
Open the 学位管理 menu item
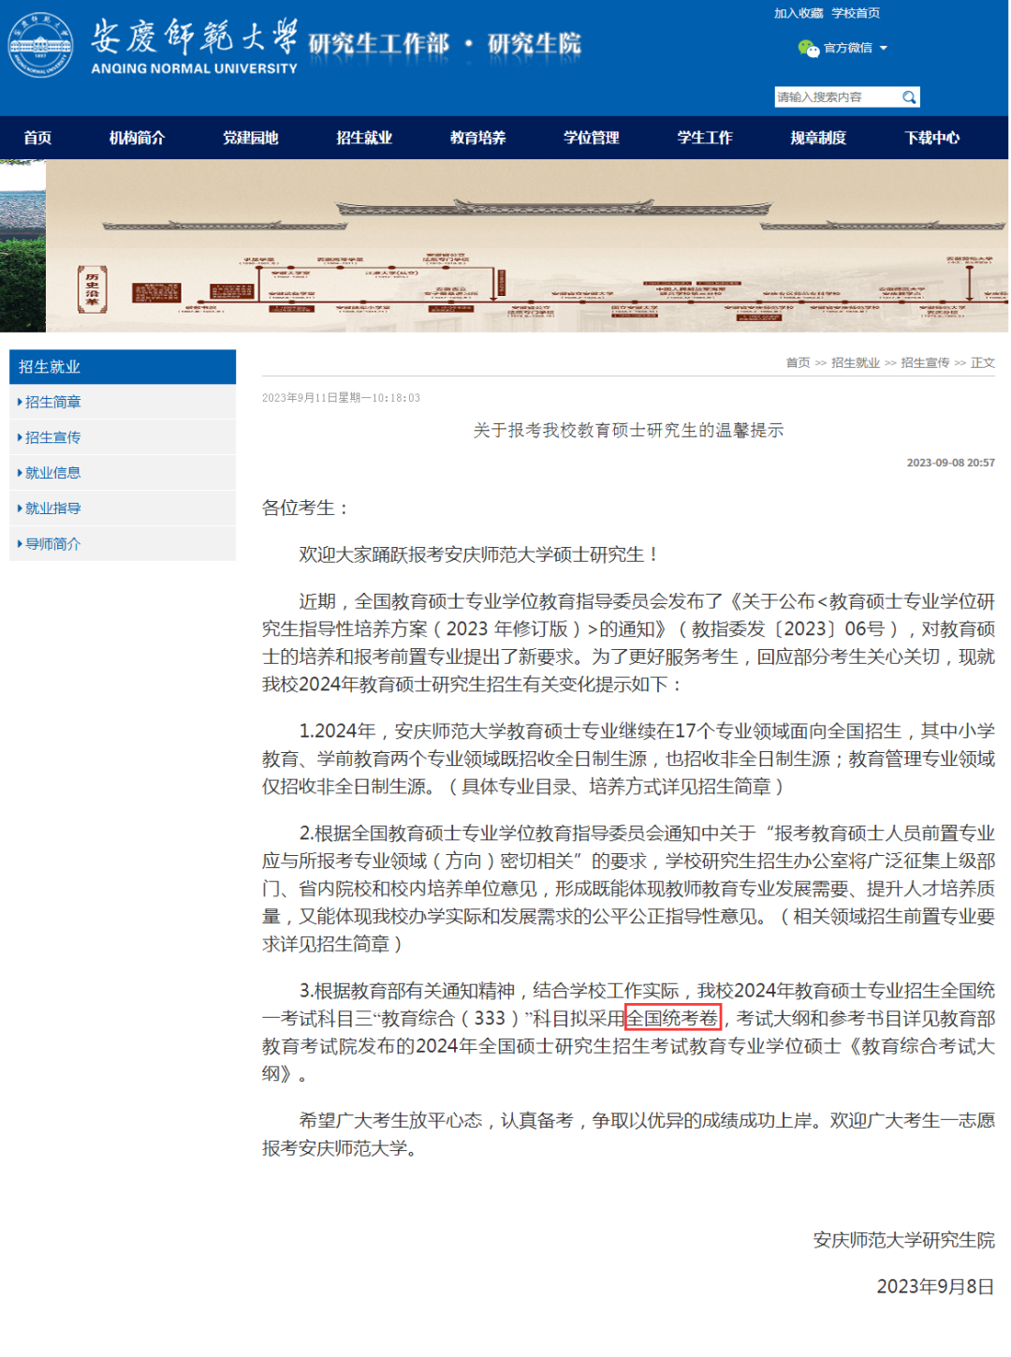pyautogui.click(x=591, y=138)
